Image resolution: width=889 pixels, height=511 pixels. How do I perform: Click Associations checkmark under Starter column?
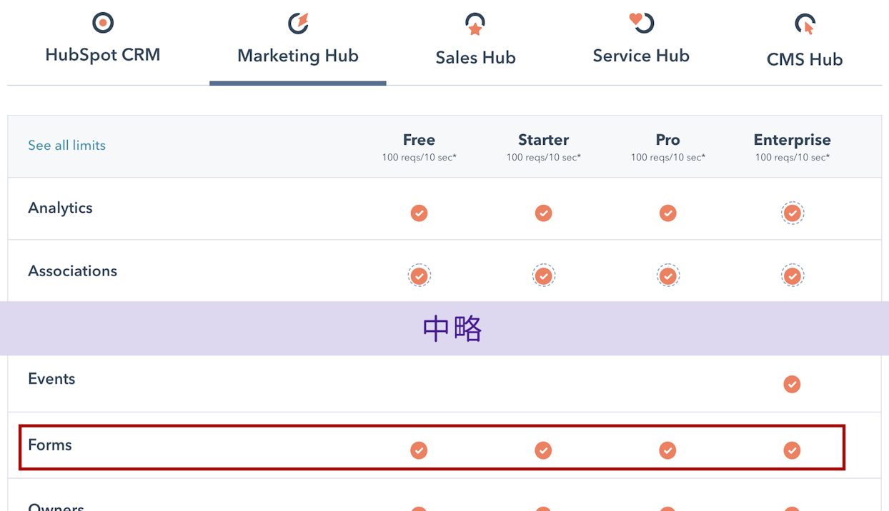543,275
